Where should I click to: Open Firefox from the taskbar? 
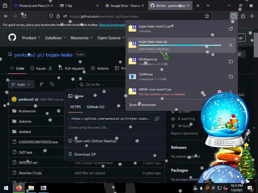[x=19, y=188]
